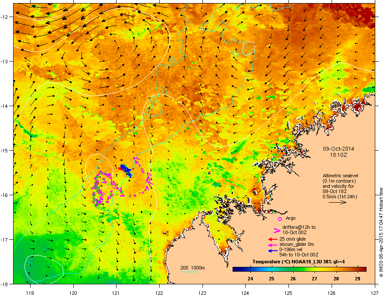Click the 25 cm/s glide label
Image resolution: width=384 pixels, height=297 pixels.
point(292,239)
